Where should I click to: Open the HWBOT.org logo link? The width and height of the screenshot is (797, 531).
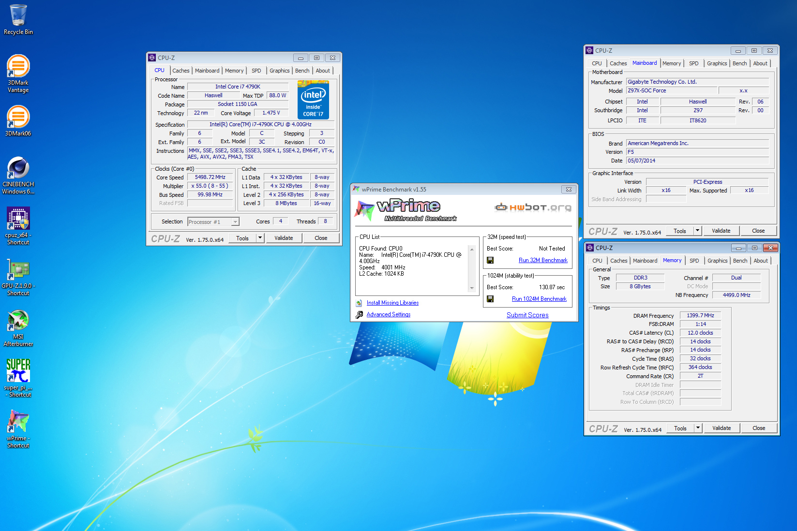(x=533, y=207)
